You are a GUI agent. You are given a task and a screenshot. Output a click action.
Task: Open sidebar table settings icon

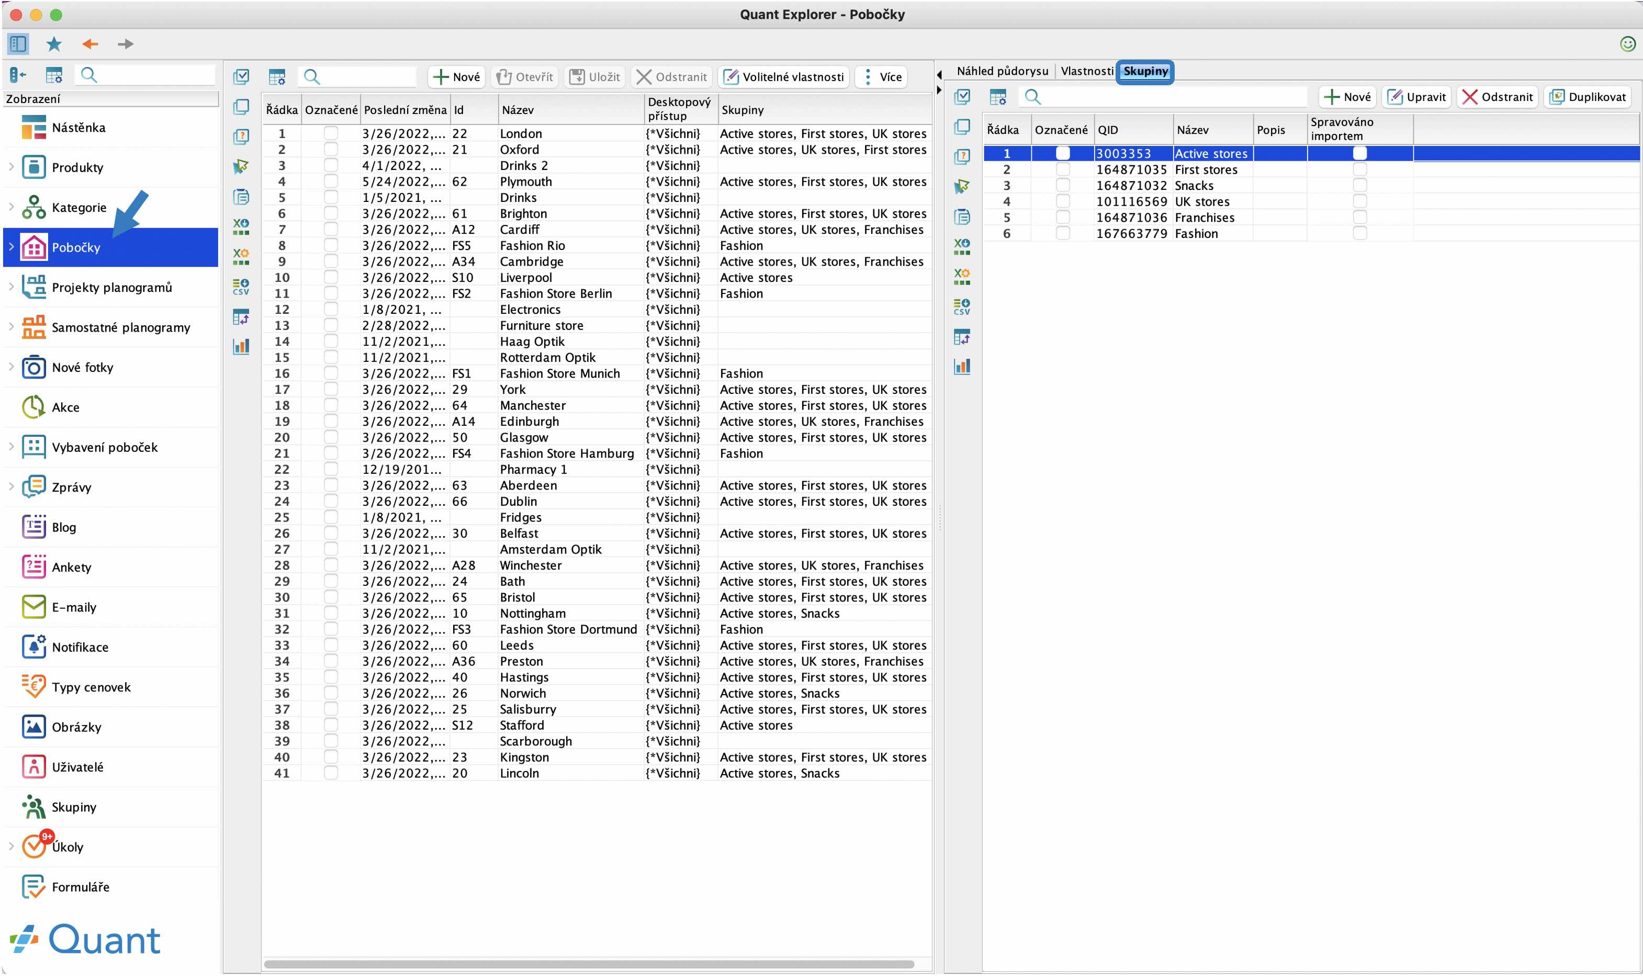point(54,76)
